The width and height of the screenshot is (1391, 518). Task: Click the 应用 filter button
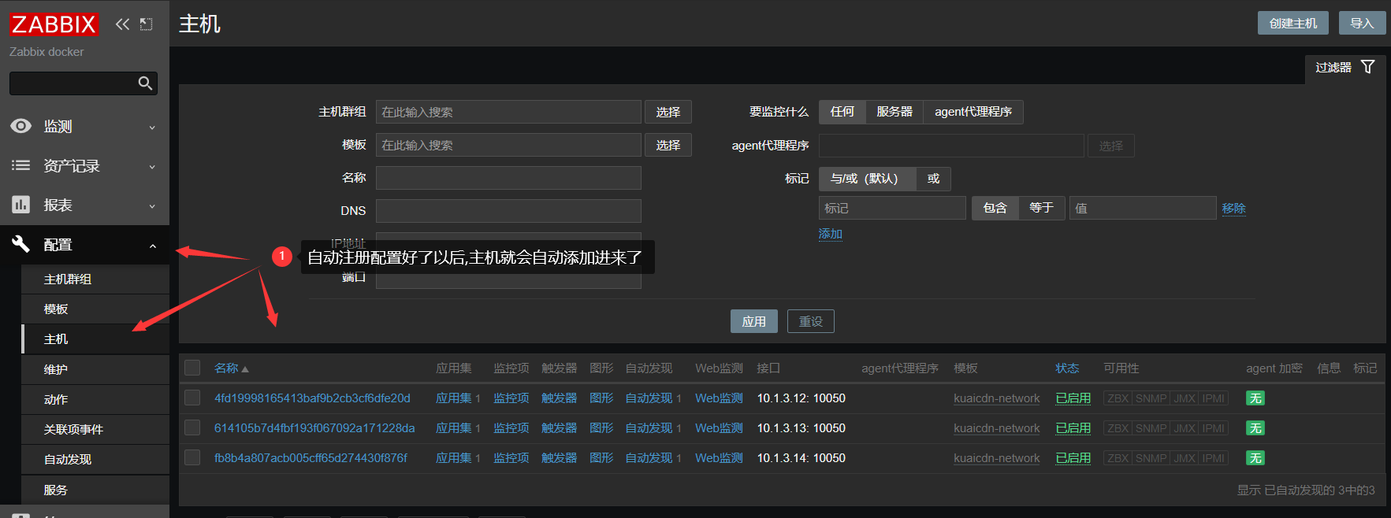click(x=753, y=321)
